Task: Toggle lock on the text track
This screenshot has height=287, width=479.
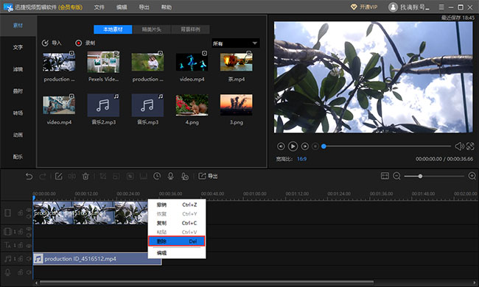Action: (x=21, y=245)
